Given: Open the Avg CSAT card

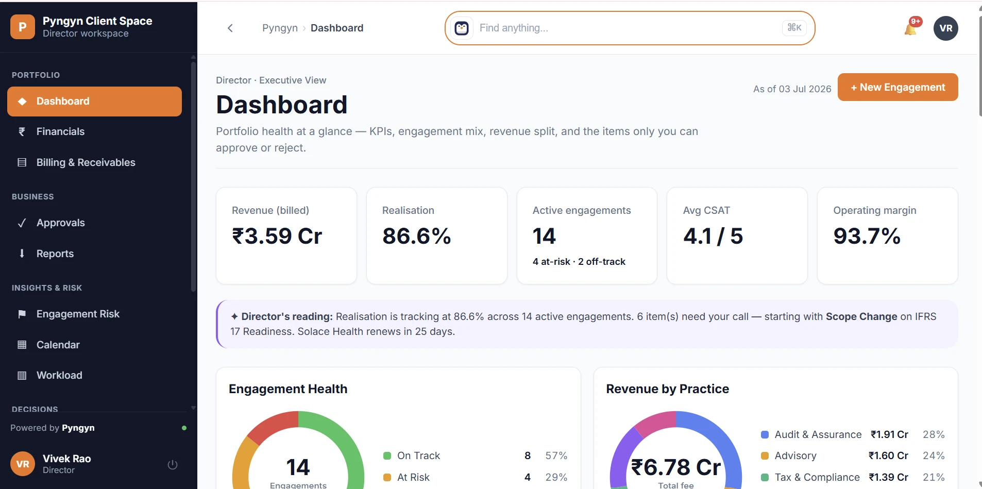Looking at the screenshot, I should [737, 235].
